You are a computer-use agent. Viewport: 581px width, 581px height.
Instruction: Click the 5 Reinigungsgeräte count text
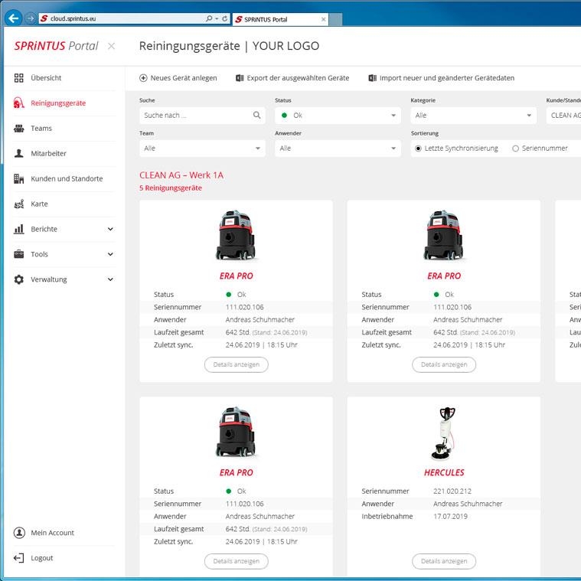pos(171,188)
